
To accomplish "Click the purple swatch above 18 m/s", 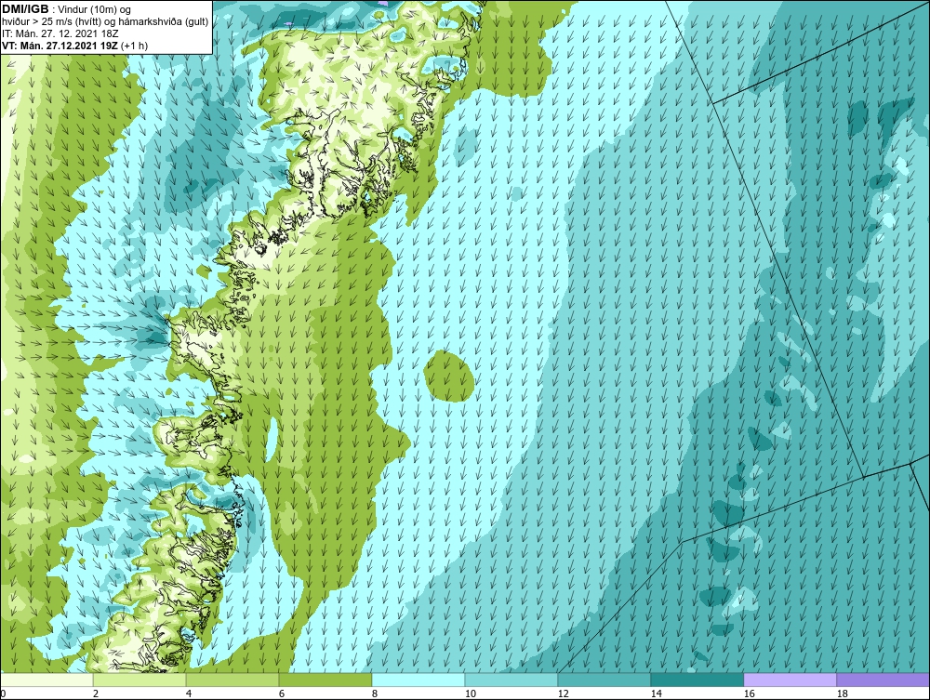I will [x=883, y=680].
